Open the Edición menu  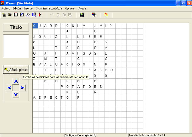click(x=17, y=8)
